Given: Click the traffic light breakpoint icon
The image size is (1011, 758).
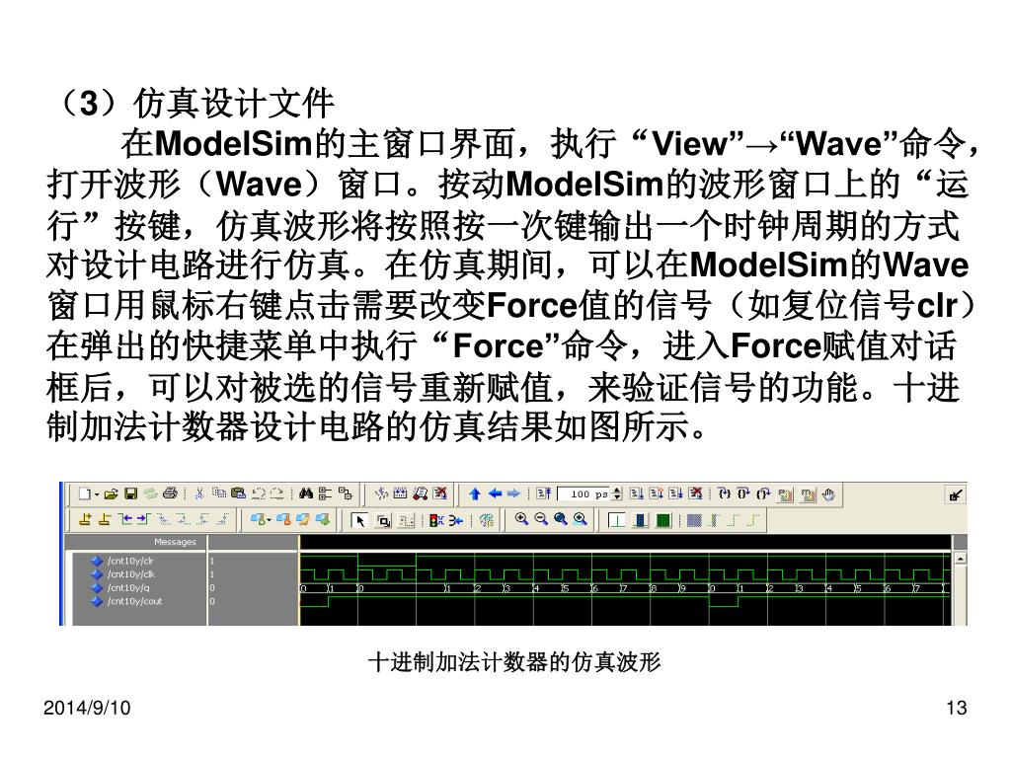Looking at the screenshot, I should pos(435,519).
